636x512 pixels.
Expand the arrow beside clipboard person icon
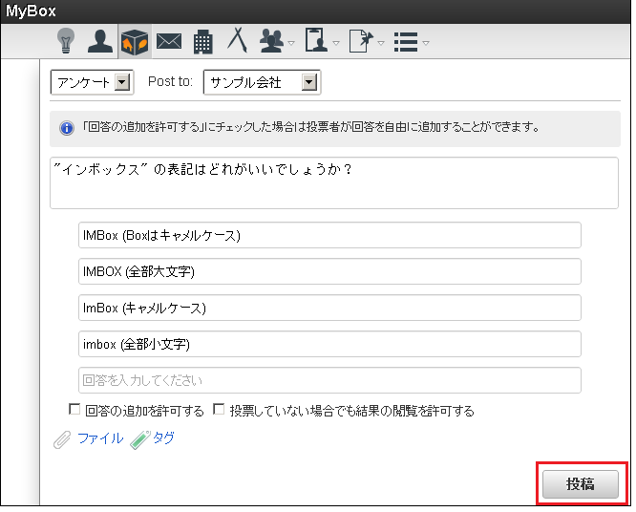336,43
